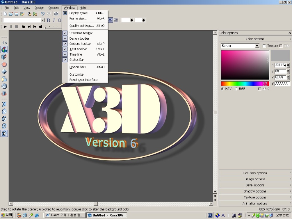This screenshot has height=219, width=292.
Task: Open Animation options rotating box icon
Action: tap(4, 94)
